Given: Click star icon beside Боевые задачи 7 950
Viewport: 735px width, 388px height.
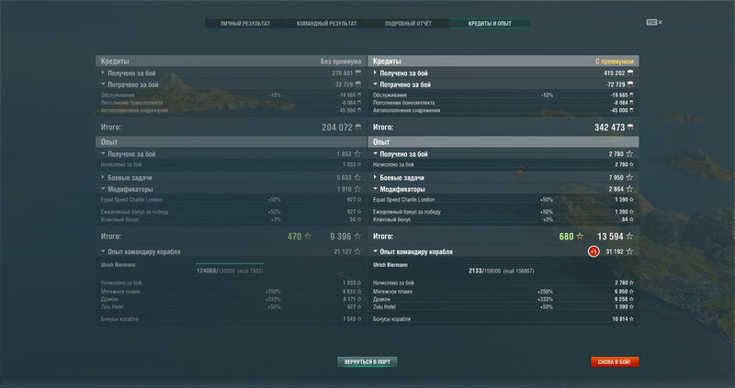Looking at the screenshot, I should (629, 178).
